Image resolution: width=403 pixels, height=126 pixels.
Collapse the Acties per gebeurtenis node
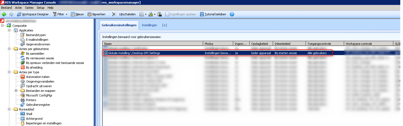[9, 49]
